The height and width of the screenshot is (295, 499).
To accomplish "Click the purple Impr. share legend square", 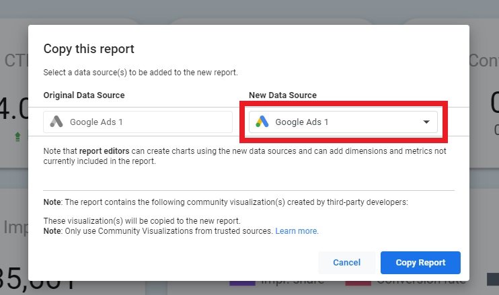I will (x=237, y=281).
